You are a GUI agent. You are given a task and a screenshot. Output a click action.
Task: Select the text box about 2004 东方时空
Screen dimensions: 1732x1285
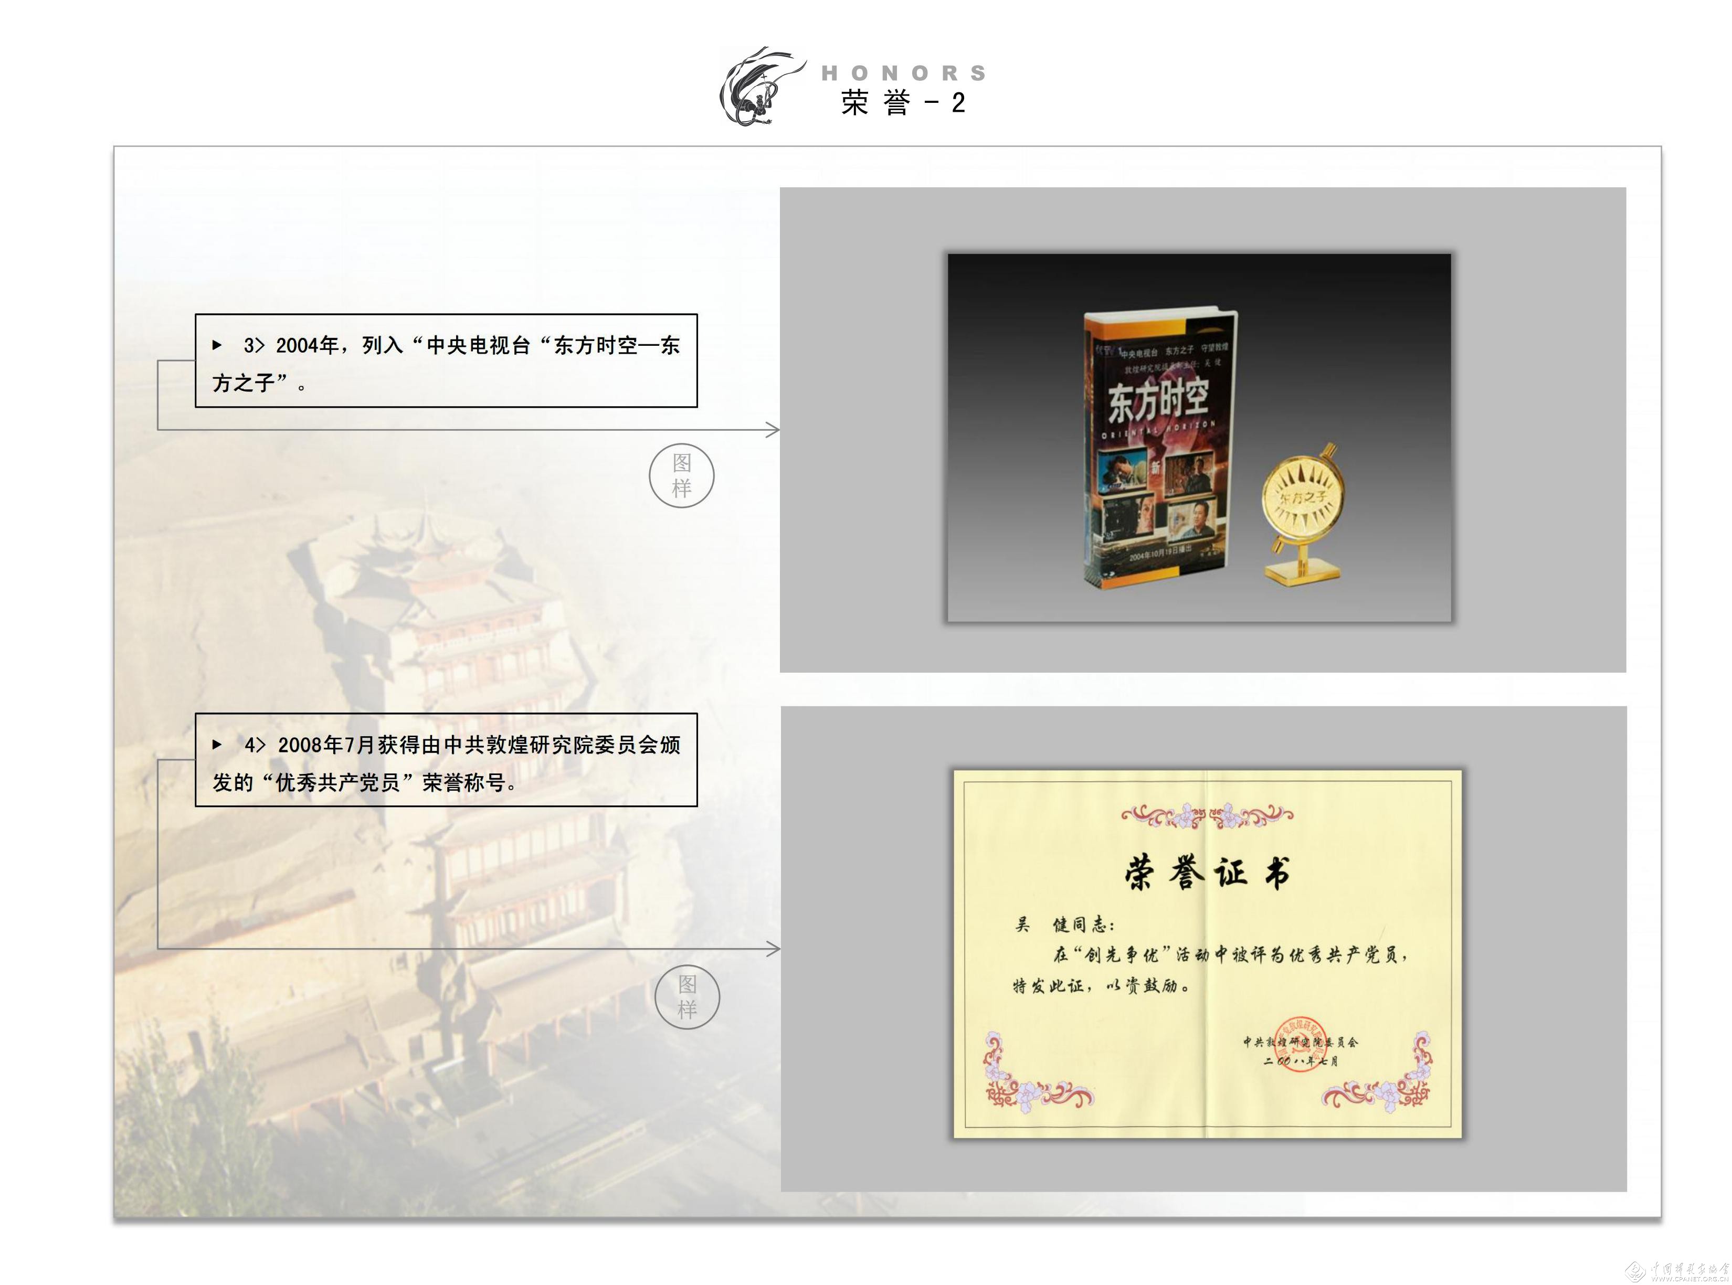coord(446,361)
